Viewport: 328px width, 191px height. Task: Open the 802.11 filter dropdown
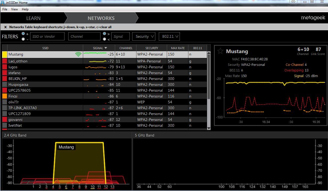point(169,36)
